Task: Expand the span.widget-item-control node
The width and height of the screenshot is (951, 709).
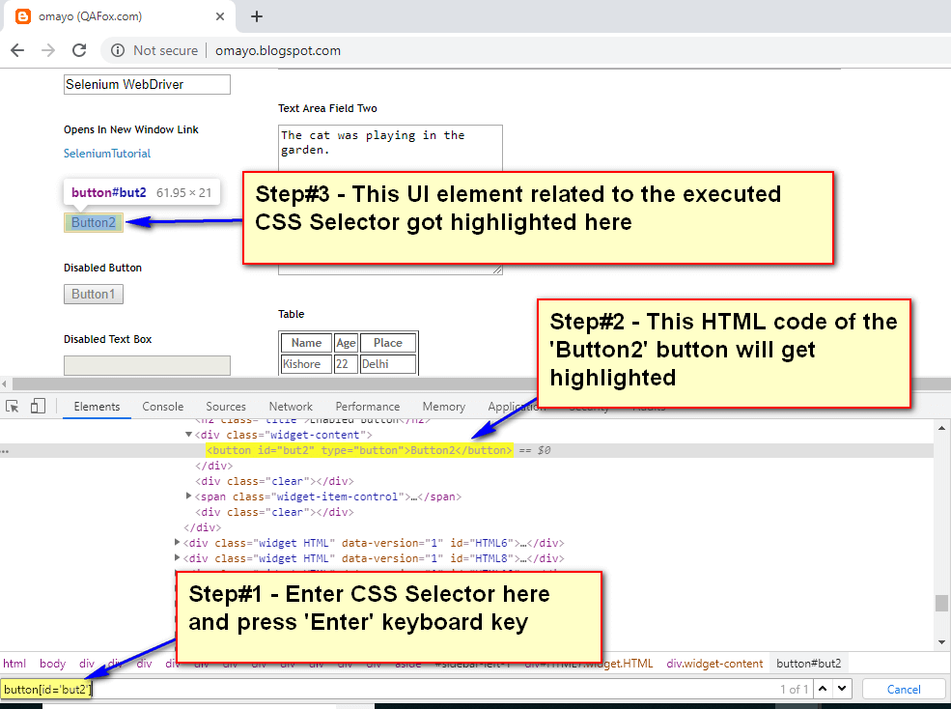Action: click(x=189, y=496)
